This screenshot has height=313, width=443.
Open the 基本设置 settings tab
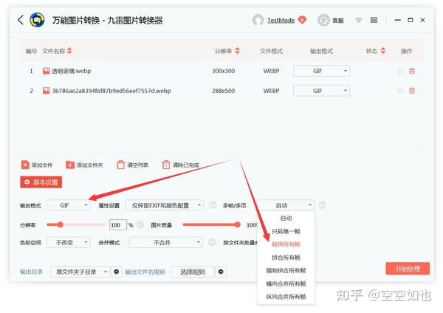(x=41, y=182)
